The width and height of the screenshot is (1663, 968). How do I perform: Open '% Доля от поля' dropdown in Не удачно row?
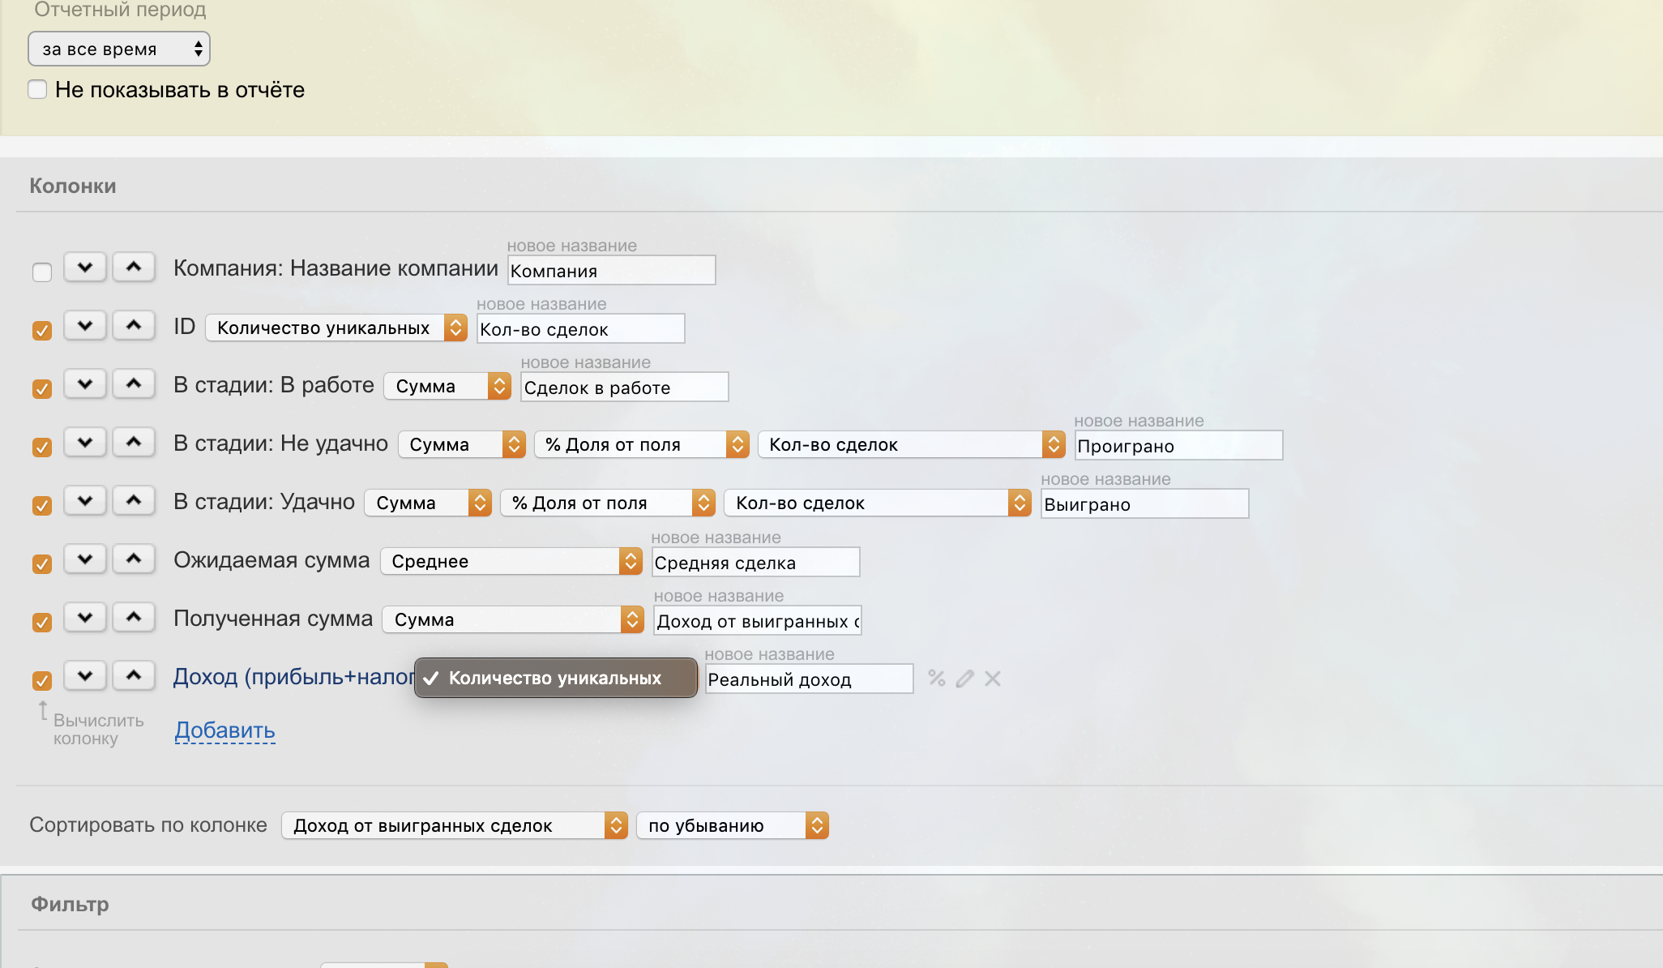pos(642,444)
